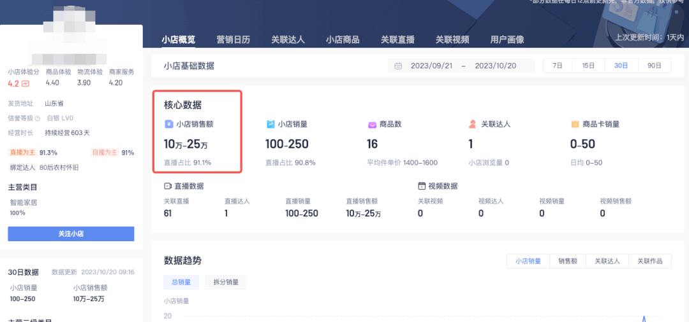
Task: Click 数据更新 2023/10/20 09:16 timestamp
Action: pyautogui.click(x=93, y=272)
